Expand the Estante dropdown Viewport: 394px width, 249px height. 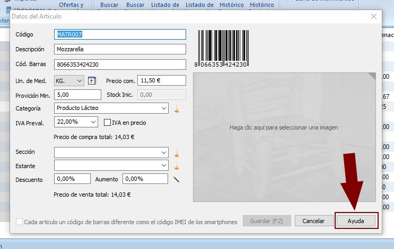[x=111, y=165]
